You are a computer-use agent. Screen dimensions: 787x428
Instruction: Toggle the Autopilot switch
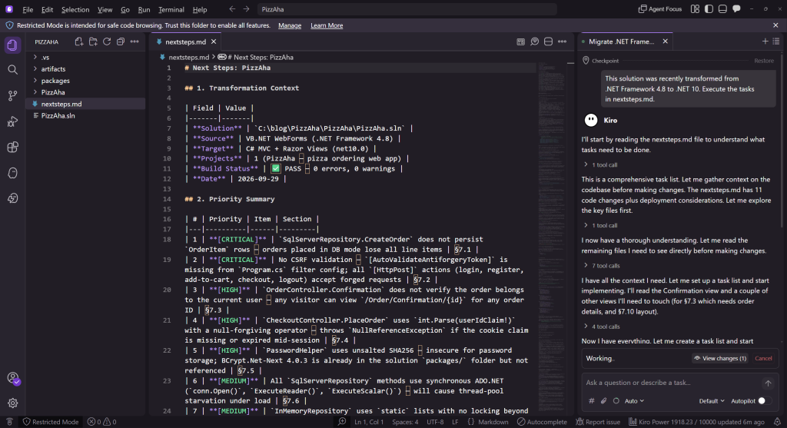pyautogui.click(x=765, y=401)
